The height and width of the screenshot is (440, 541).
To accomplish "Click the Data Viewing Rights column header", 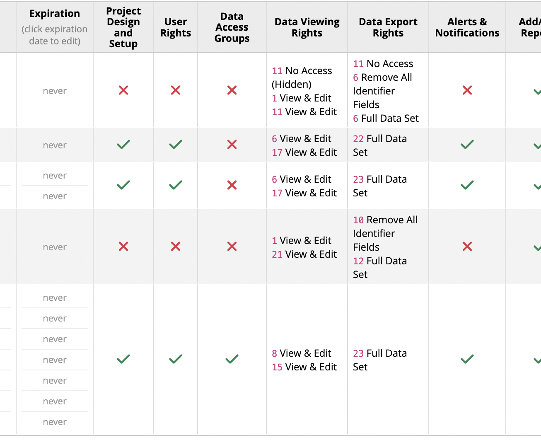I will [x=307, y=27].
